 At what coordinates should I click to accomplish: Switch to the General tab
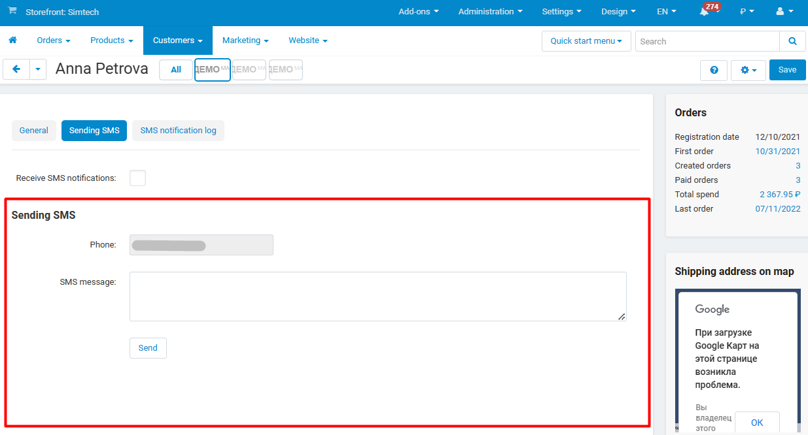click(33, 131)
